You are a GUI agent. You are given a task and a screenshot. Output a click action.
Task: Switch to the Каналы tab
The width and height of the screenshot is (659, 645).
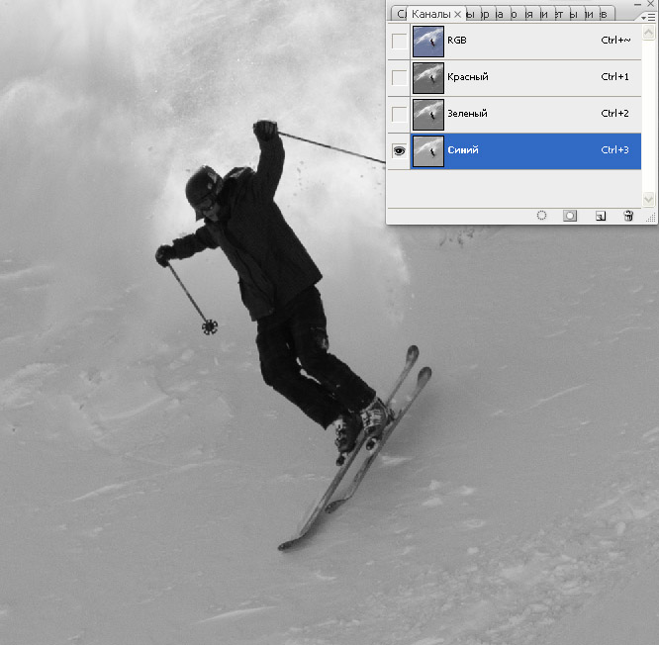tap(430, 14)
